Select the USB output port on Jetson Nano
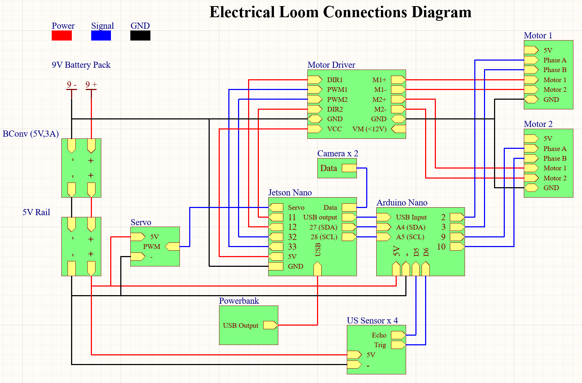 click(349, 217)
